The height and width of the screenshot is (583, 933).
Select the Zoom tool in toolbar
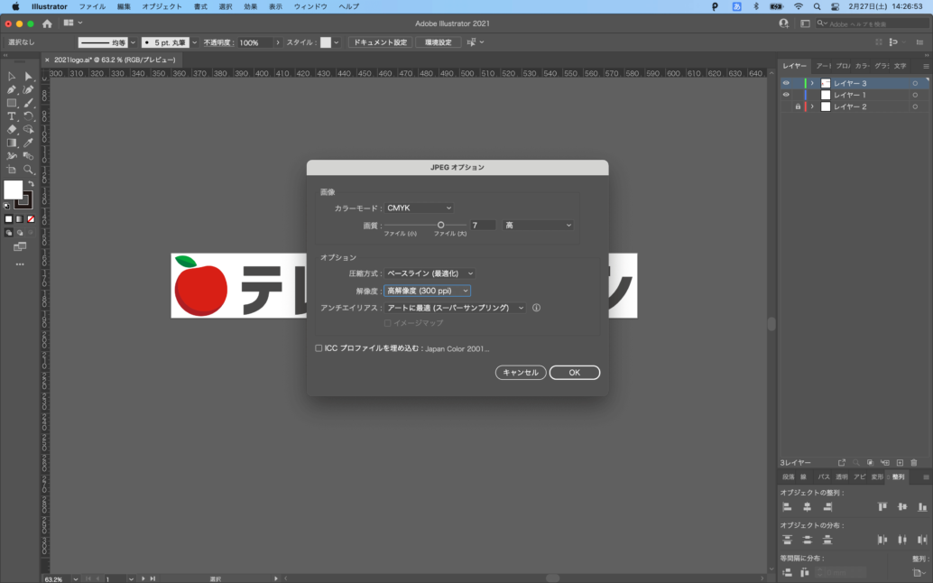[x=28, y=170]
